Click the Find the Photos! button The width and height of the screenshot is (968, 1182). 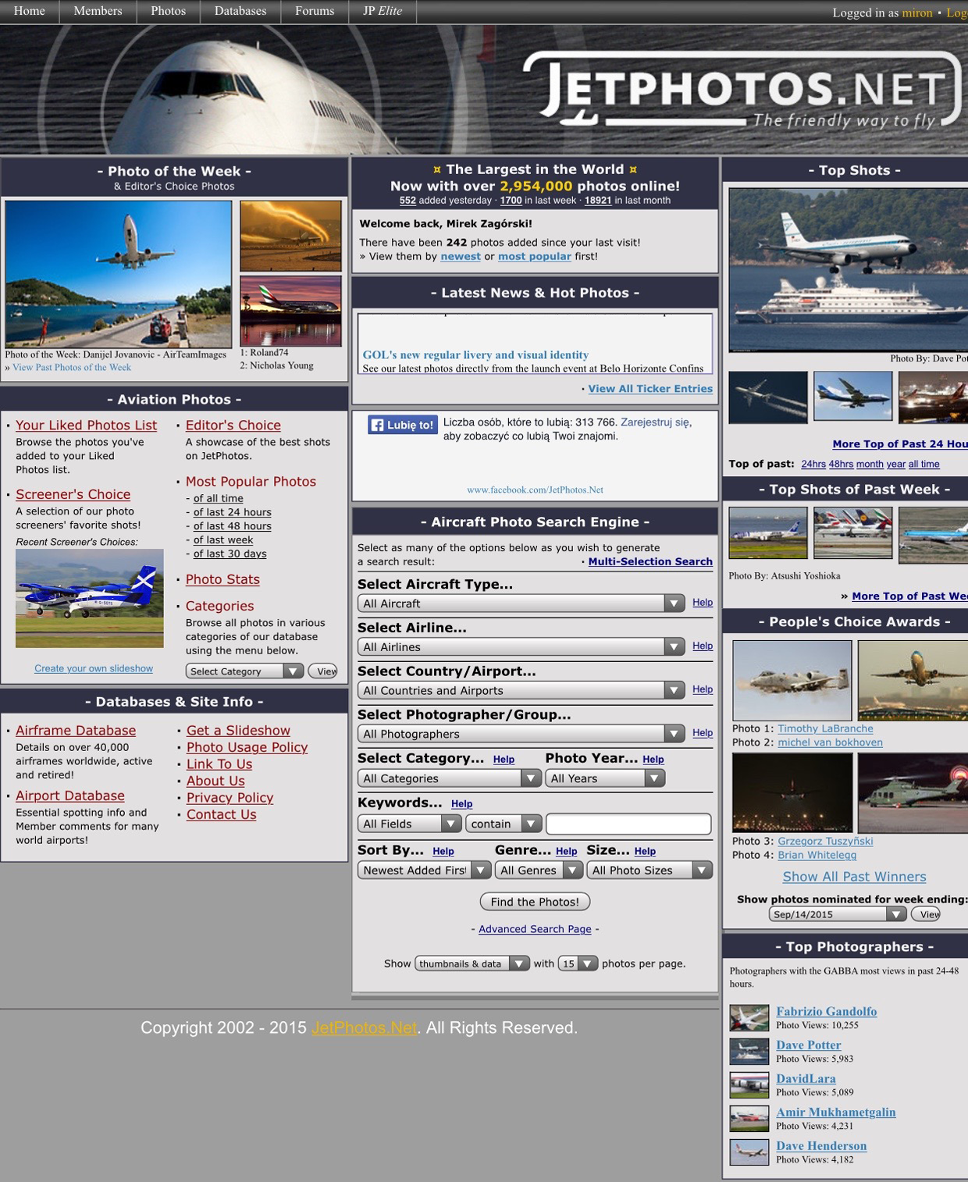coord(535,902)
